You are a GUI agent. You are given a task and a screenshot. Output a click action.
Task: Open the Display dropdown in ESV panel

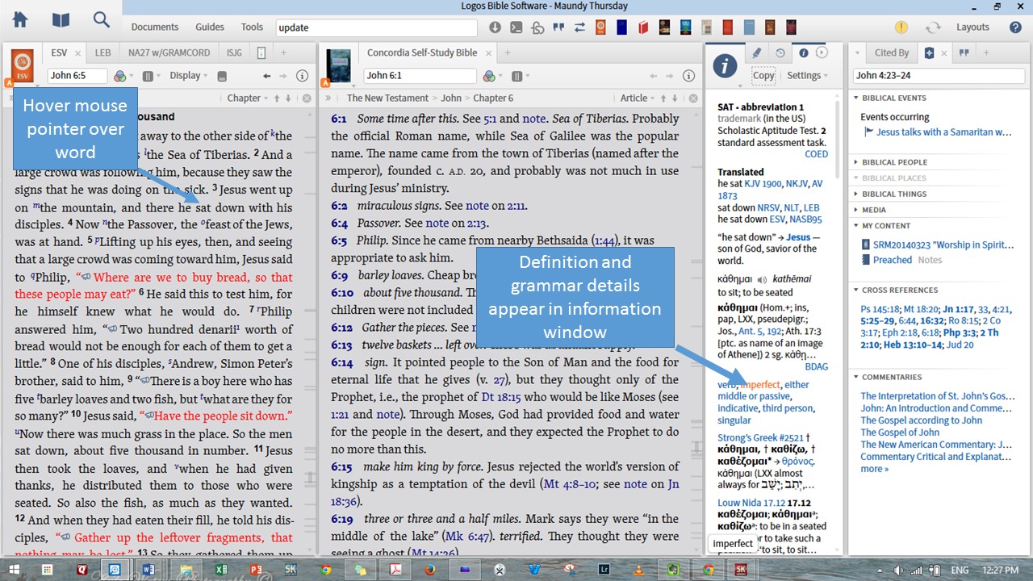click(x=188, y=76)
